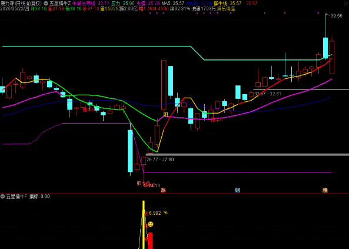349x249 pixels.
Task: Click the 牛熊分界线 legend label
Action: [84, 3]
